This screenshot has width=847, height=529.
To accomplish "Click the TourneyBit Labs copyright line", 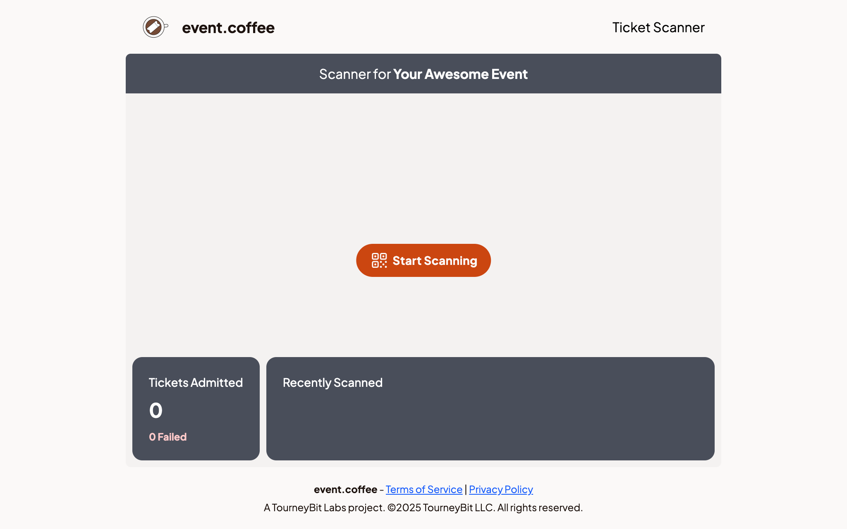I will click(423, 508).
